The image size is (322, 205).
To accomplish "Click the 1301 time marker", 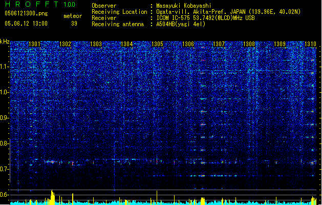I will click(x=34, y=44).
